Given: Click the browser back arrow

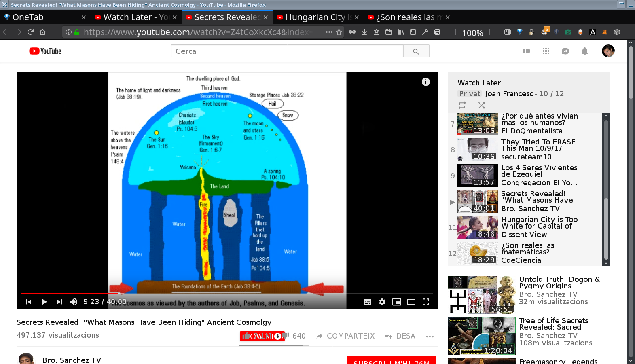Looking at the screenshot, I should click(6, 32).
